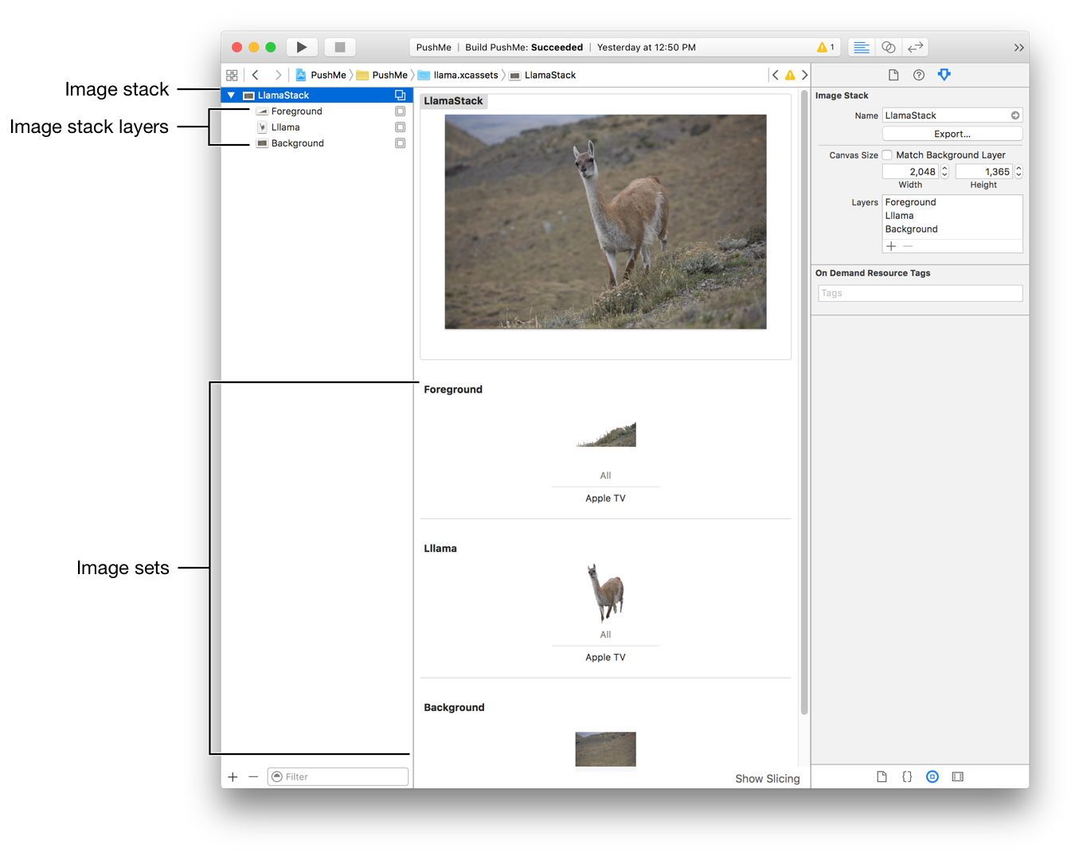Show the assistant editor
This screenshot has height=860, width=1079.
click(x=889, y=47)
